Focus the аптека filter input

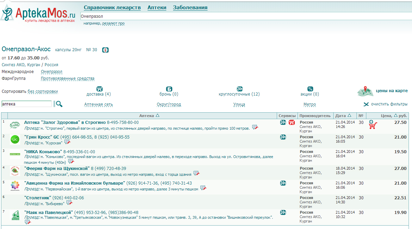point(27,104)
